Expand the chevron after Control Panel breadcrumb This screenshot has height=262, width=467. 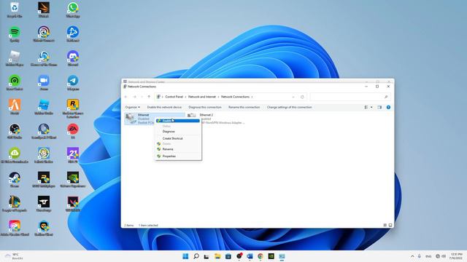pyautogui.click(x=185, y=97)
